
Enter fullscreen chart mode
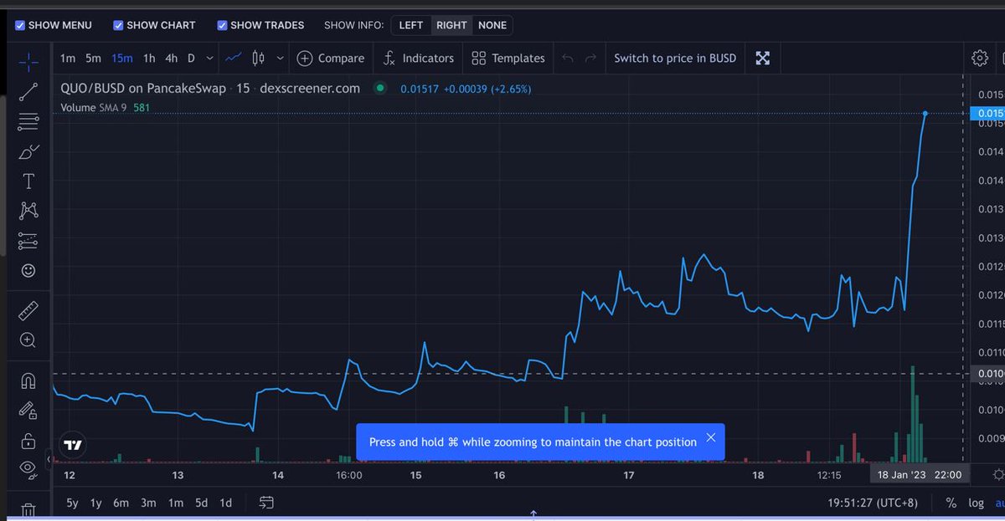coord(763,58)
